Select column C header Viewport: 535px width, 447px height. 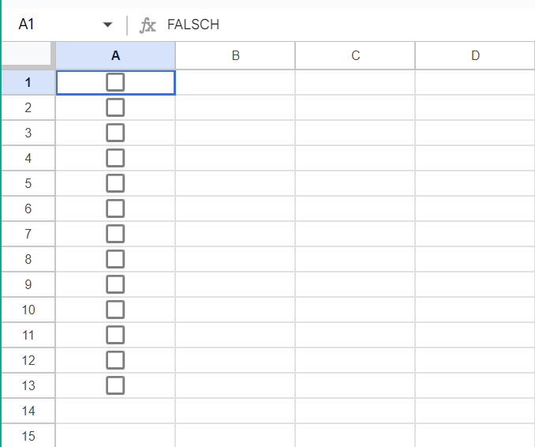tap(355, 55)
